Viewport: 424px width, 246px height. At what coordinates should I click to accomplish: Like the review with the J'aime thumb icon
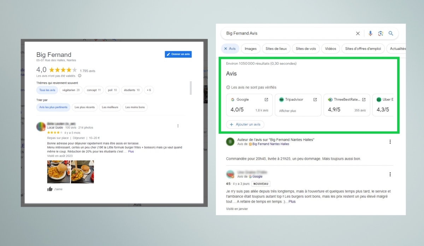(50, 189)
